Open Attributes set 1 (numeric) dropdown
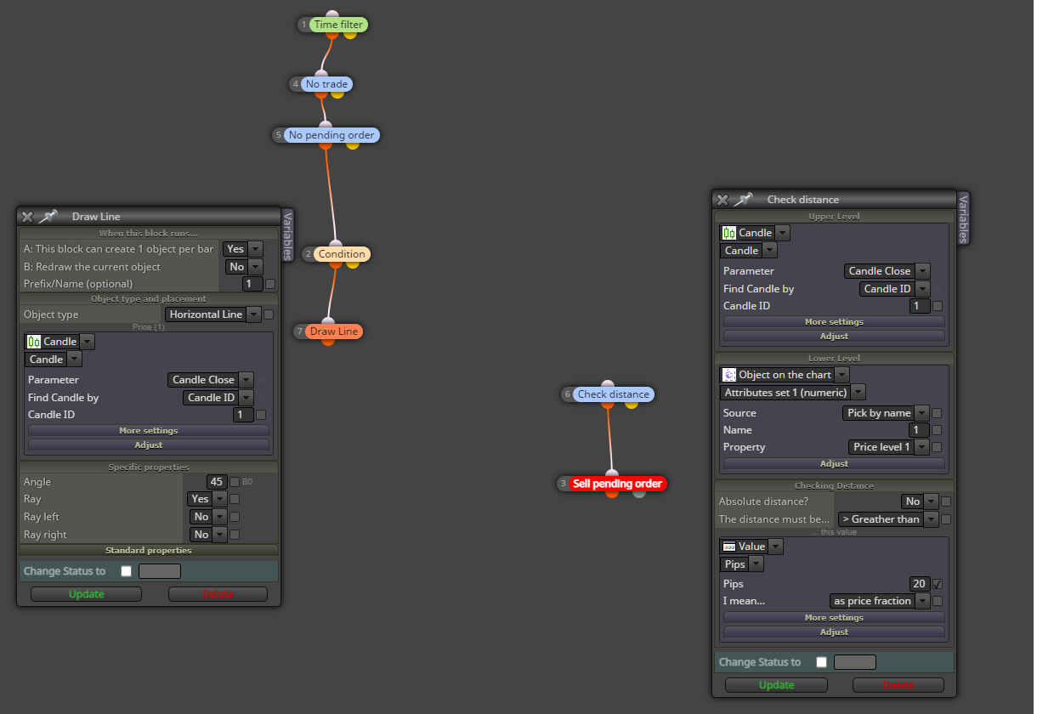This screenshot has height=714, width=1037. pyautogui.click(x=793, y=393)
